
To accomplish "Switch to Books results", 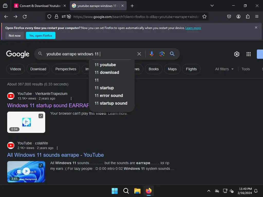I will tap(154, 69).
